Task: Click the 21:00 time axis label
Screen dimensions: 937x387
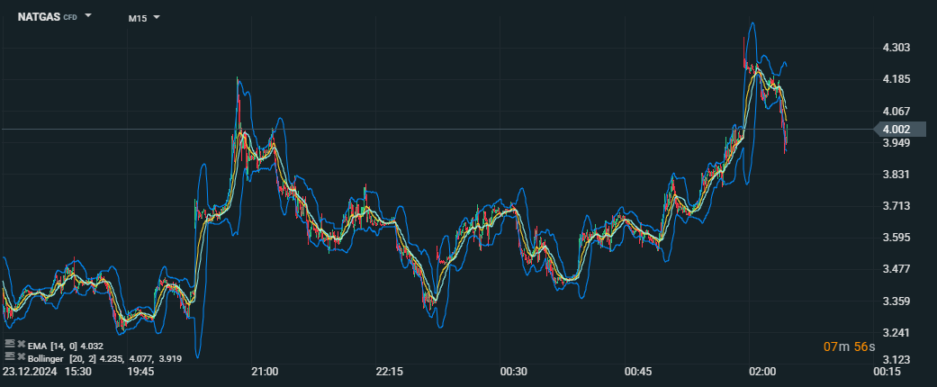Action: 265,371
